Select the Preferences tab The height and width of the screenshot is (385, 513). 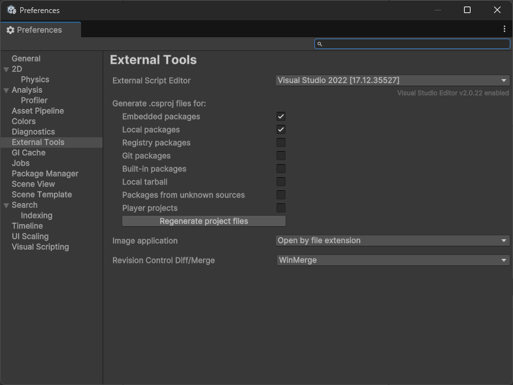click(39, 30)
